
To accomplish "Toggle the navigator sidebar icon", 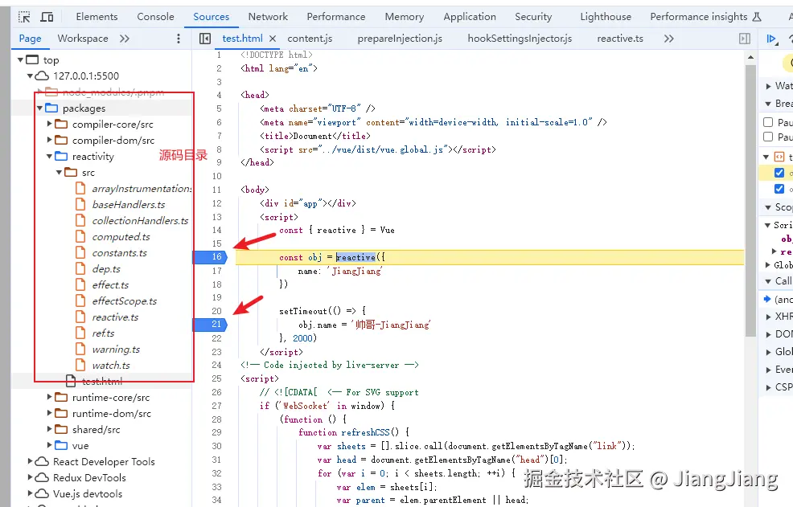I will coord(205,39).
